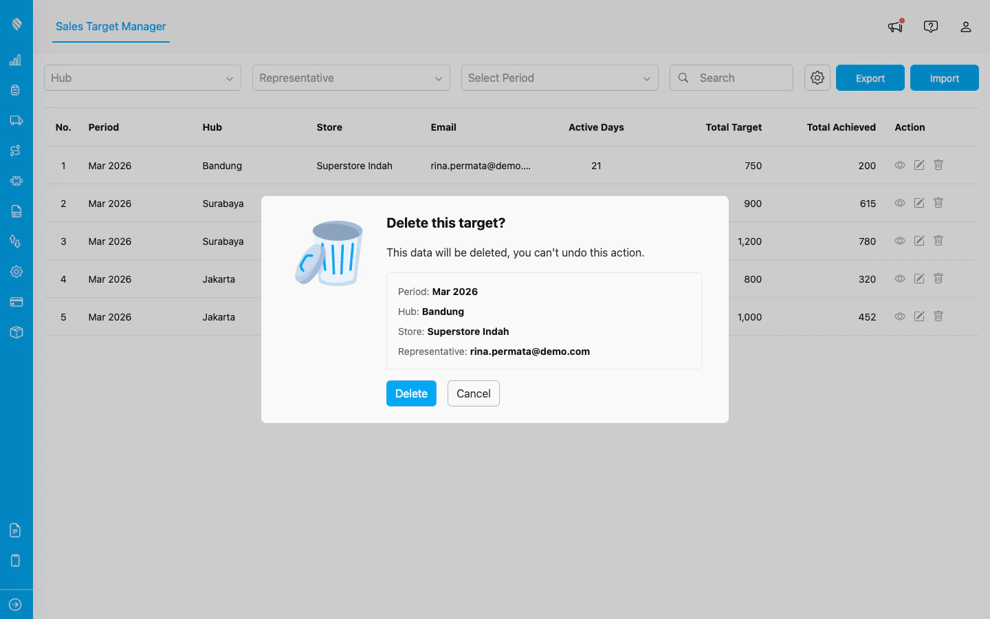990x619 pixels.
Task: Click the user profile icon in top bar
Action: (x=966, y=27)
